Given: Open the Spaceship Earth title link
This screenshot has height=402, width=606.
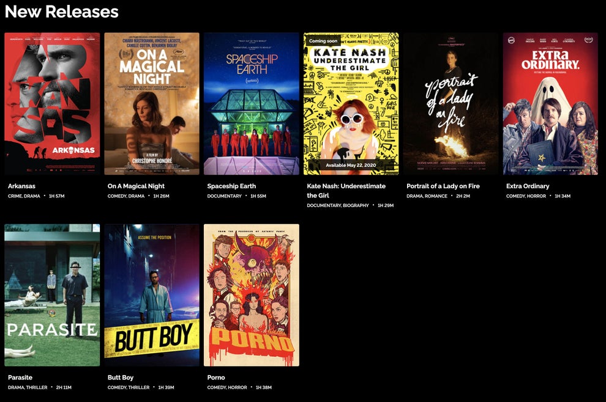Looking at the screenshot, I should 231,186.
